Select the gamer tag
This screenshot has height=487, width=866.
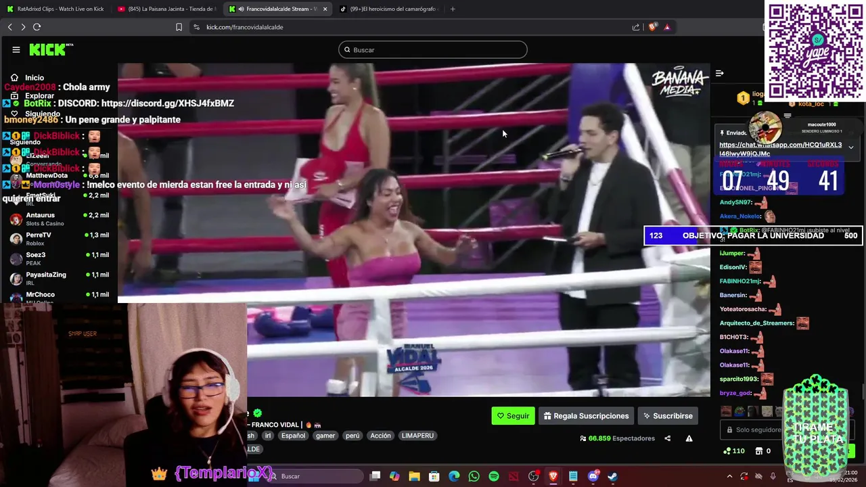tap(325, 436)
